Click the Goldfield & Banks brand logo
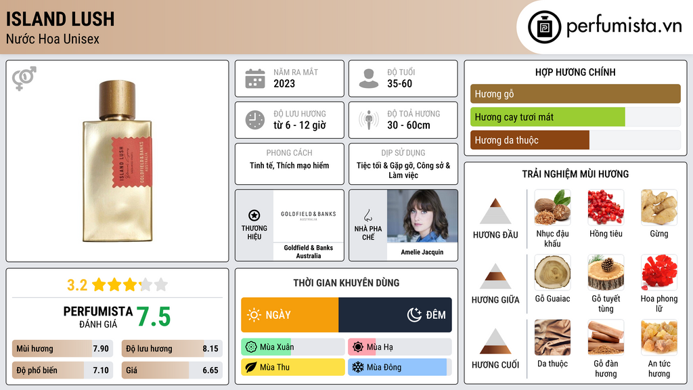Viewport: 693px width, 390px height. [x=309, y=216]
